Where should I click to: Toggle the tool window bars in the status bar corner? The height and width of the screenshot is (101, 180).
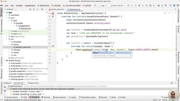pos(2,100)
